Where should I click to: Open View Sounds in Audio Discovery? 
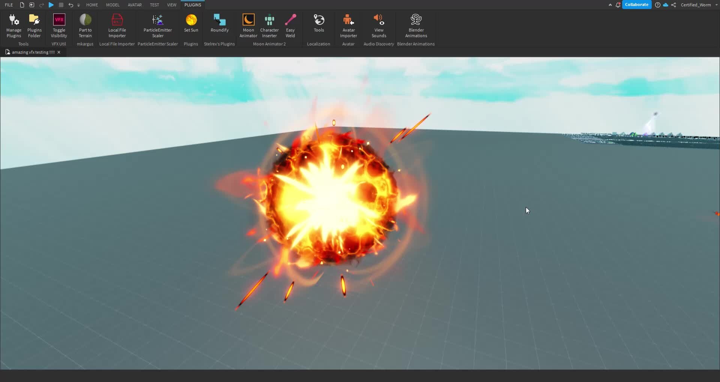pyautogui.click(x=378, y=25)
